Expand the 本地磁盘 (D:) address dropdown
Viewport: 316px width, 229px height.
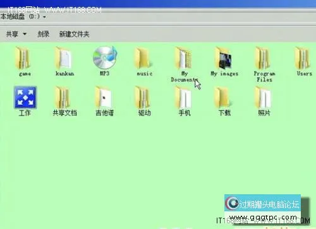click(x=44, y=17)
